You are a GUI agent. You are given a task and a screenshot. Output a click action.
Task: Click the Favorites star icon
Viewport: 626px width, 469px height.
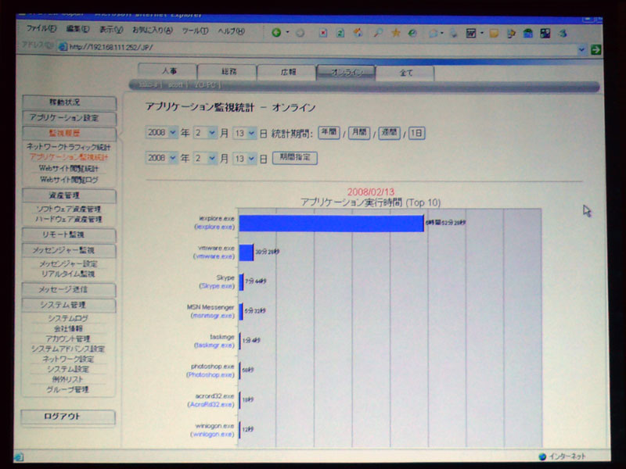(x=395, y=33)
